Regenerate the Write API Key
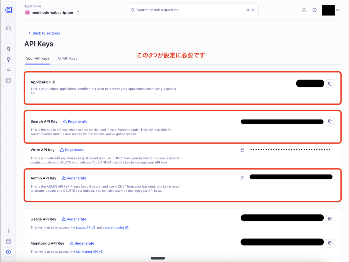349x262 pixels. pyautogui.click(x=72, y=150)
